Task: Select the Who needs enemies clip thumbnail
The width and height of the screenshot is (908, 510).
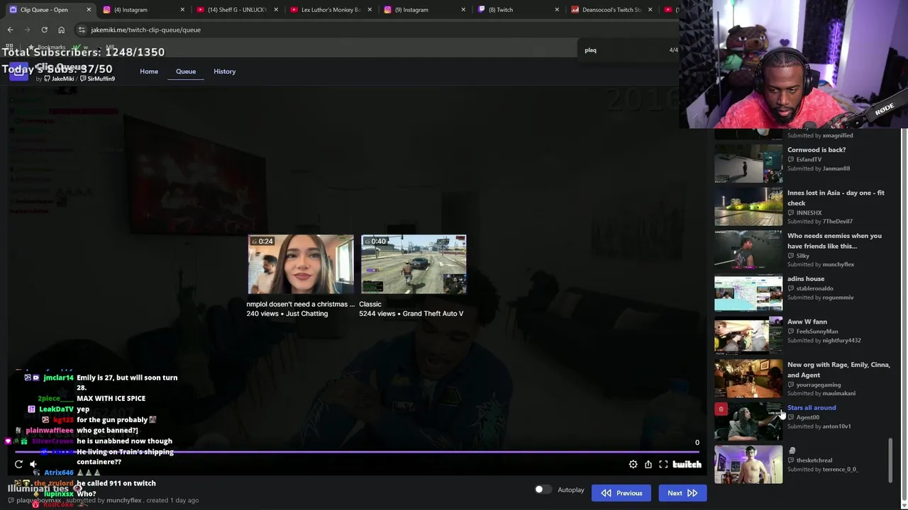Action: [x=748, y=249]
